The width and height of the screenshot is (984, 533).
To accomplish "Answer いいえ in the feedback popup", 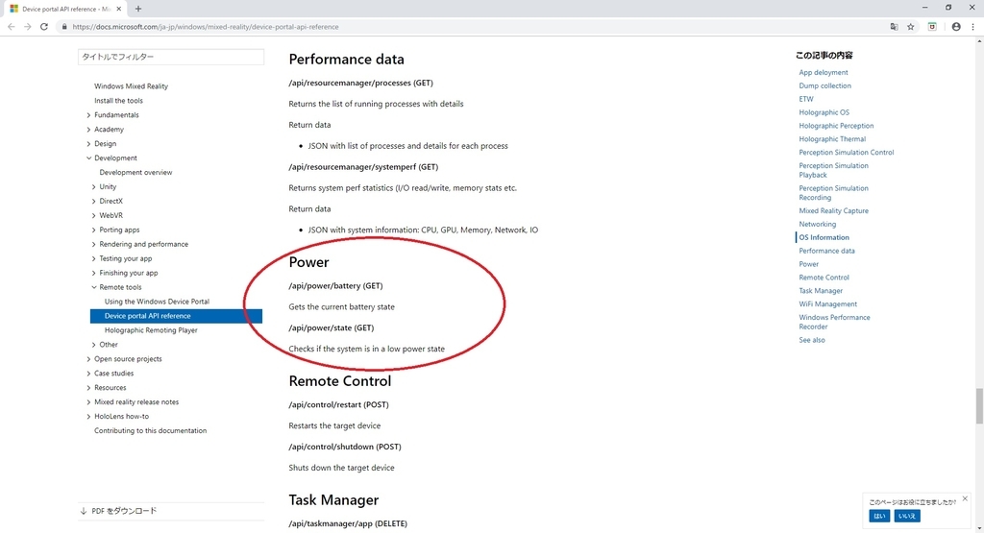I will 907,516.
